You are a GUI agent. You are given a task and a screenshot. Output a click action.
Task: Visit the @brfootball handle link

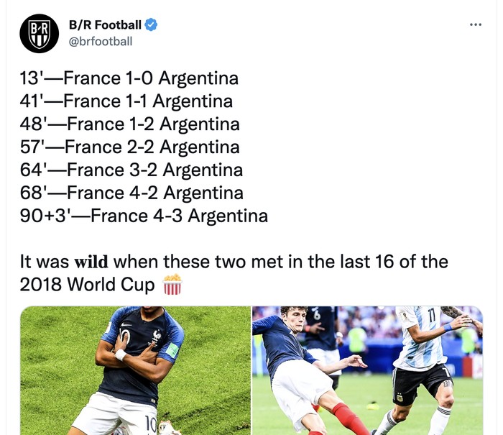(101, 42)
